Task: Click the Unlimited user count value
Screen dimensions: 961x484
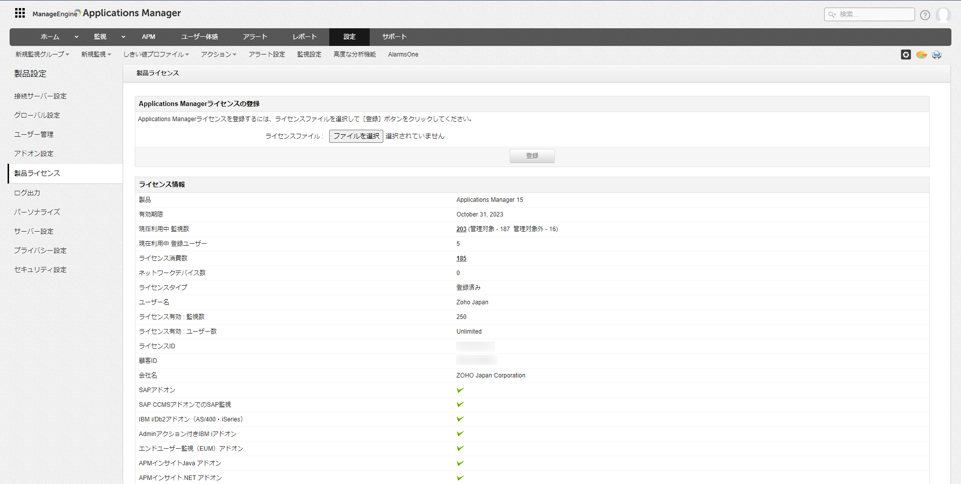Action: point(469,332)
